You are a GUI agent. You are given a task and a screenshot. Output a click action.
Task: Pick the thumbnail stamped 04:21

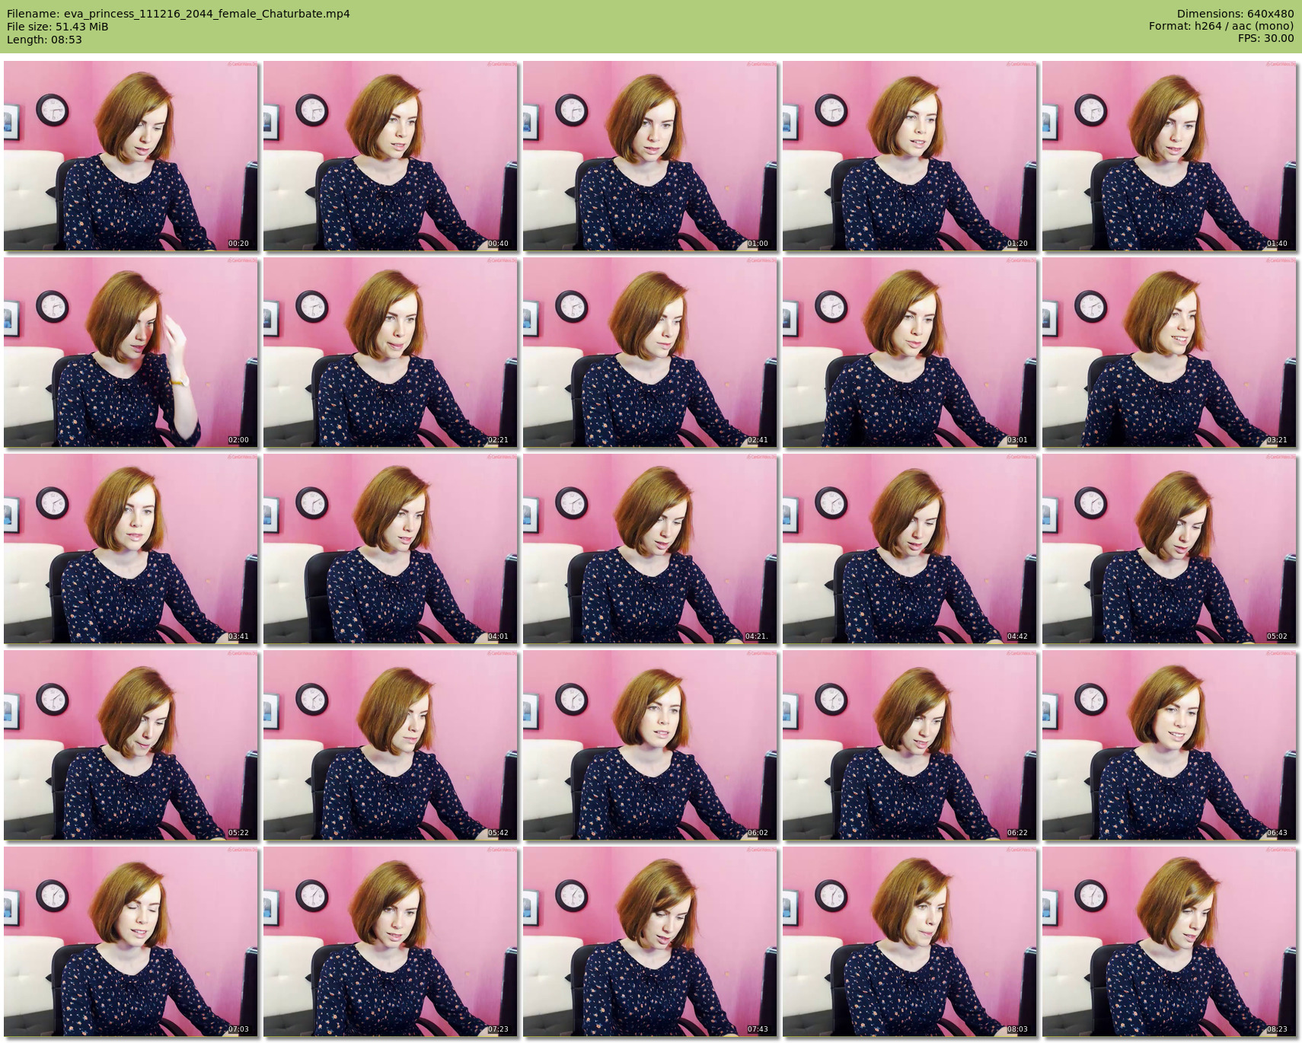pyautogui.click(x=650, y=549)
